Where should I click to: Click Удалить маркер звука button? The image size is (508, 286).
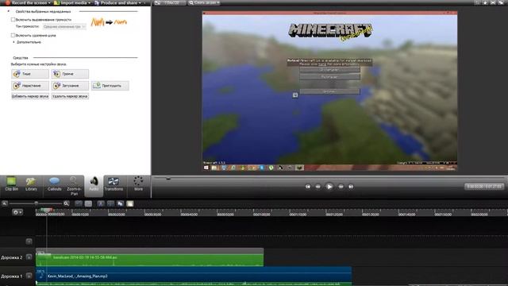70,96
